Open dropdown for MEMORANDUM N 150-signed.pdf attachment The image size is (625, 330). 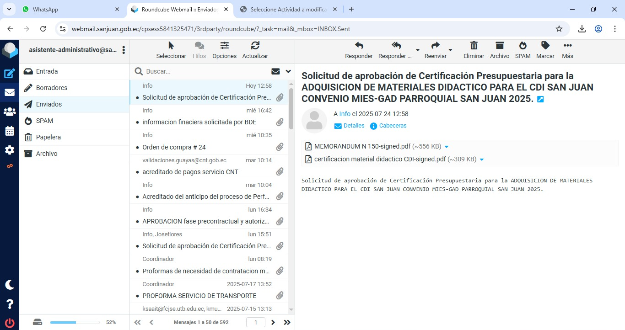click(447, 147)
